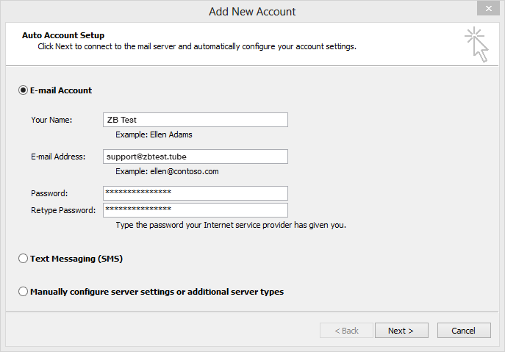Click the Retype Password field

[195, 210]
